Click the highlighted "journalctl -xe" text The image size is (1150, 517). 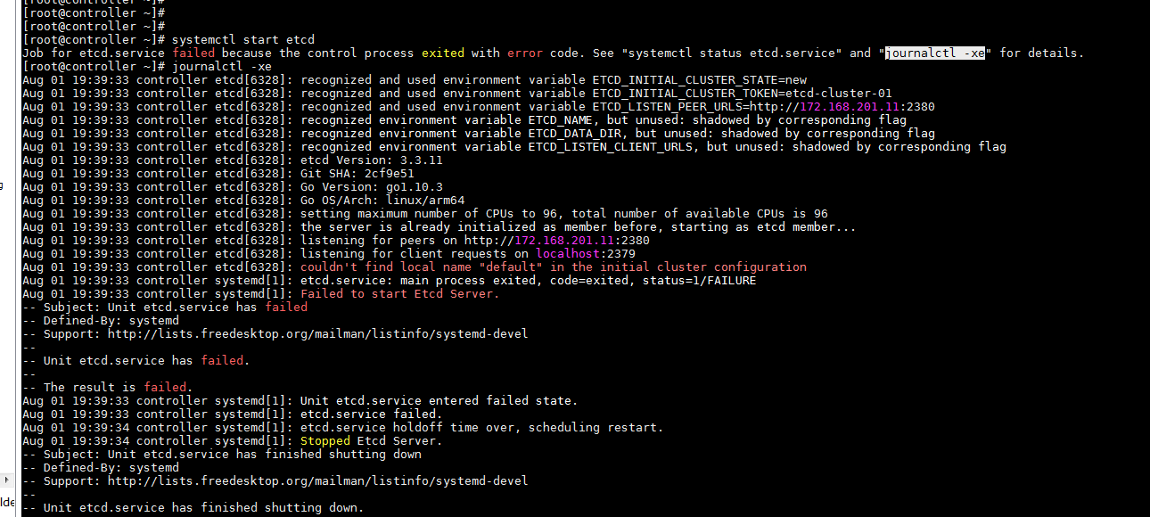coord(935,53)
